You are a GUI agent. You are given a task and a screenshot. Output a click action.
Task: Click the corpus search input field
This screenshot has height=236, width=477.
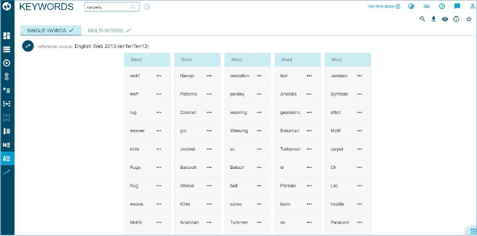(x=112, y=7)
